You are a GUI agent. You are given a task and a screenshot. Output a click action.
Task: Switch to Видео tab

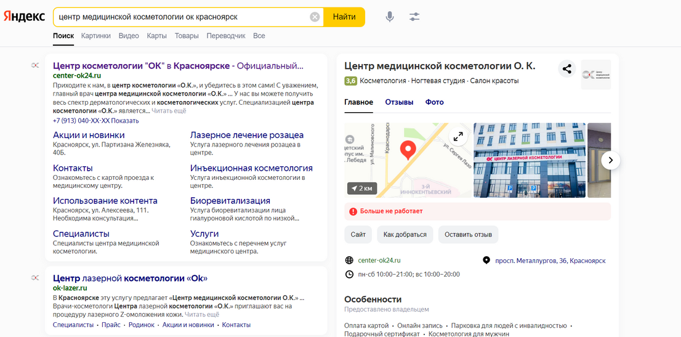[x=129, y=36]
